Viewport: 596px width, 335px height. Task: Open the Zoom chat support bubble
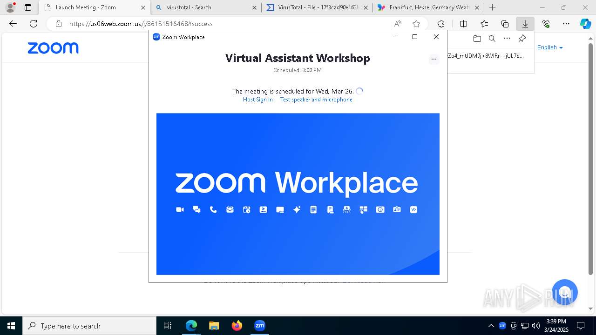click(x=565, y=292)
